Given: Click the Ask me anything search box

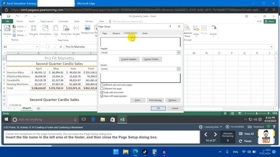Looking at the screenshot, I should tap(45, 119).
